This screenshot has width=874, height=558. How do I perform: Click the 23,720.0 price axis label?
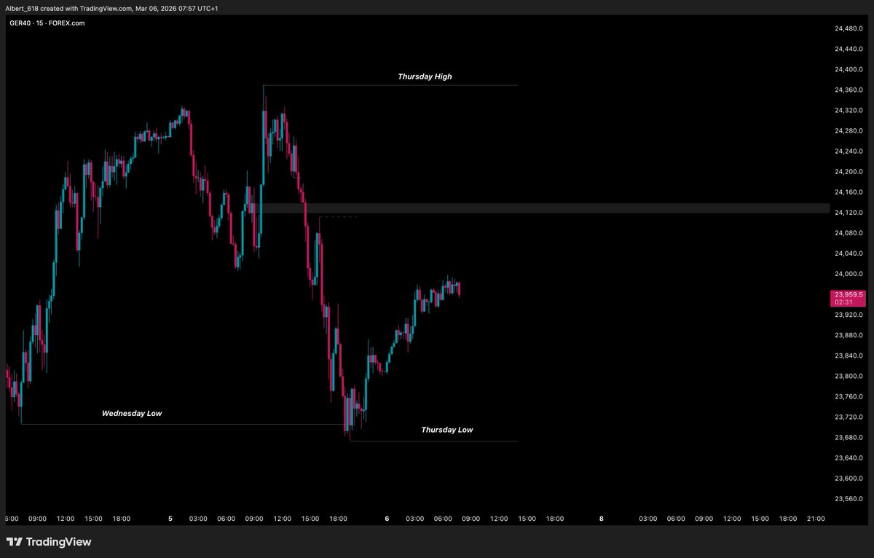(849, 417)
